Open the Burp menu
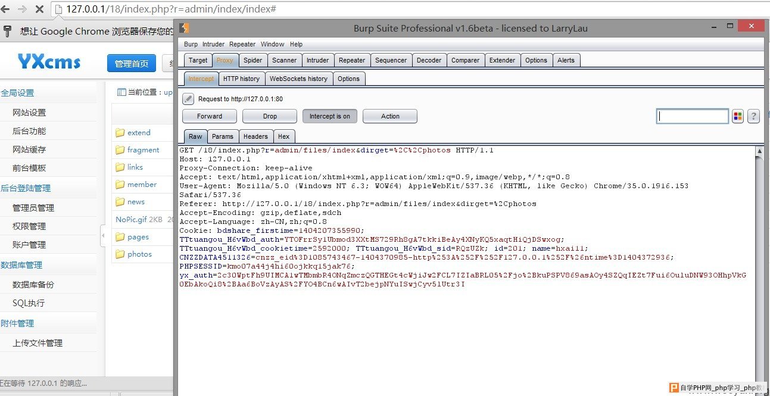The height and width of the screenshot is (396, 770). point(191,44)
